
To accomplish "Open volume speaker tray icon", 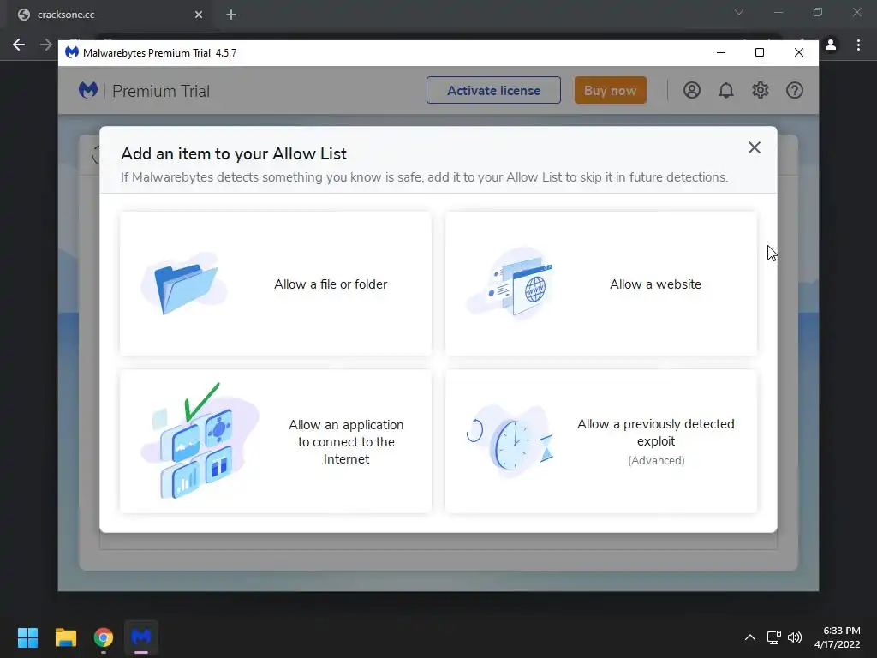I will click(x=795, y=637).
